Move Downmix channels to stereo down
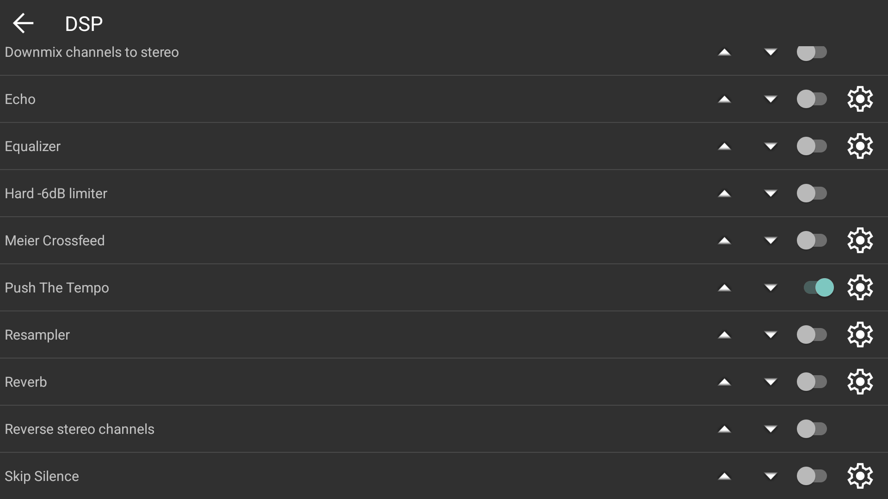The width and height of the screenshot is (888, 499). 771,52
